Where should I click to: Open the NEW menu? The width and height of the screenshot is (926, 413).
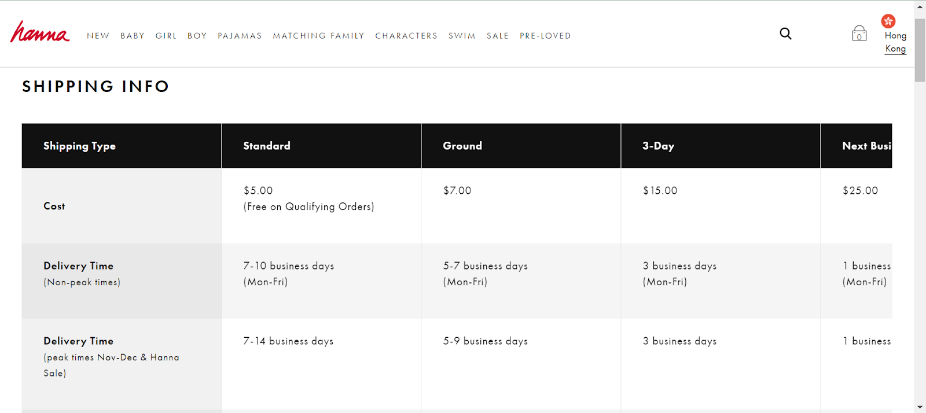[x=98, y=36]
